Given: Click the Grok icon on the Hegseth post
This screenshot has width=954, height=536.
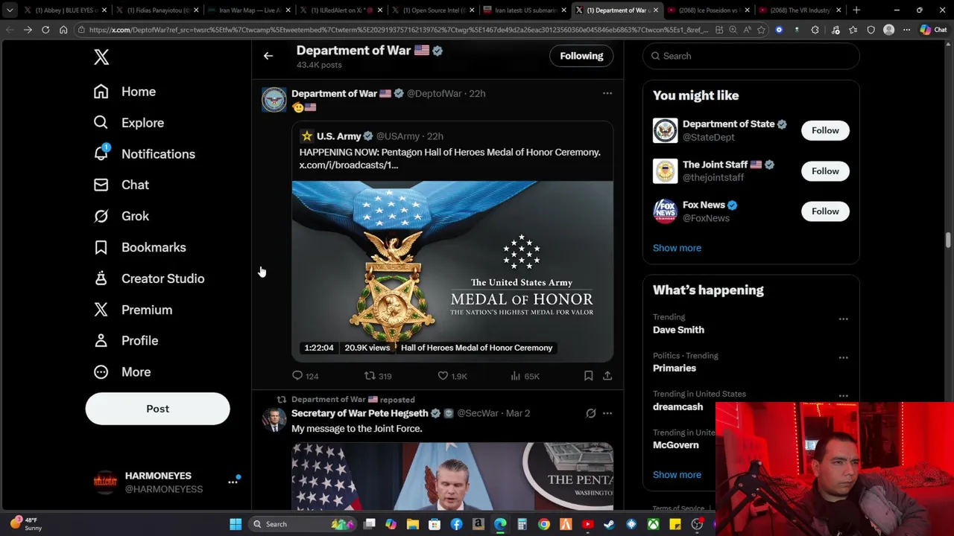Looking at the screenshot, I should click(x=590, y=413).
